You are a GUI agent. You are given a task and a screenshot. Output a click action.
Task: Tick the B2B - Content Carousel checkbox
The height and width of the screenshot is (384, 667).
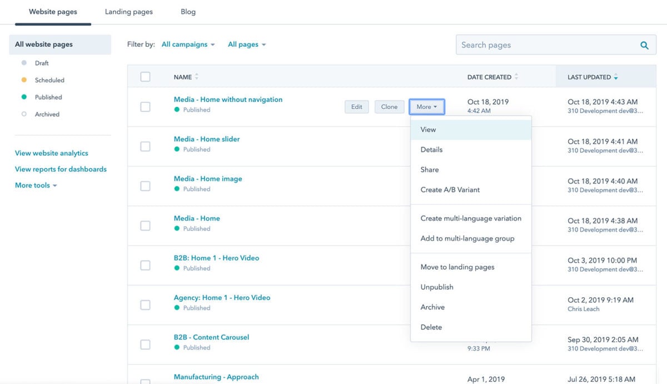point(145,344)
